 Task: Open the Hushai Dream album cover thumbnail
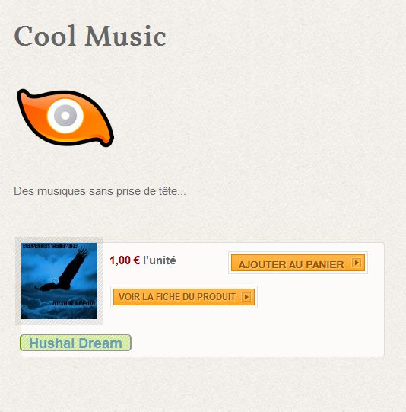[59, 281]
